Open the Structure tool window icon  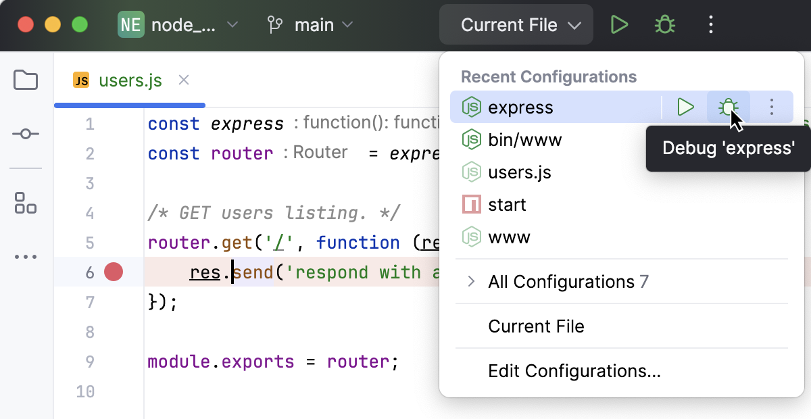(25, 204)
